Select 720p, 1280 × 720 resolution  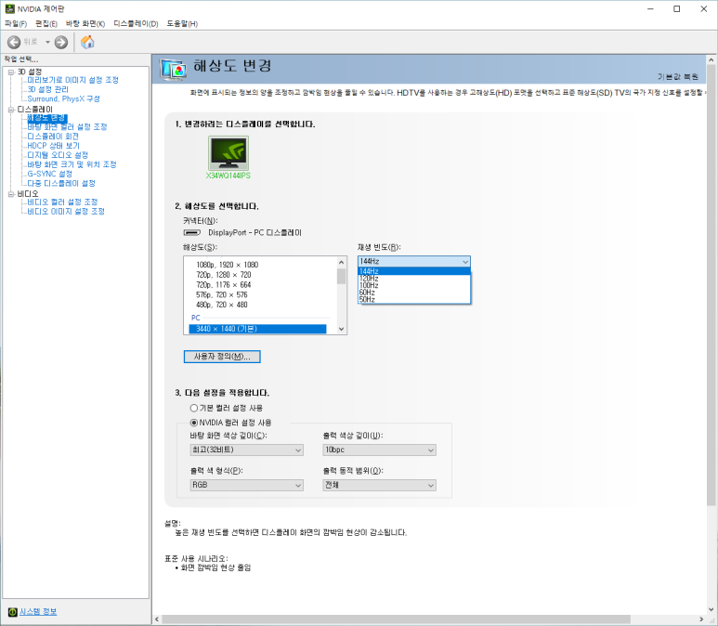pos(223,275)
